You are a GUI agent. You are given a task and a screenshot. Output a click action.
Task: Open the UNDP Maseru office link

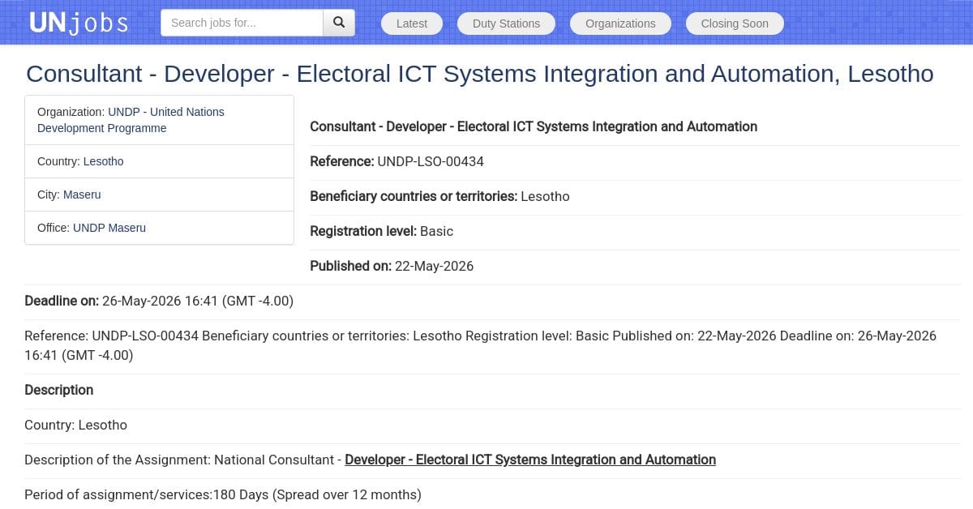click(109, 228)
